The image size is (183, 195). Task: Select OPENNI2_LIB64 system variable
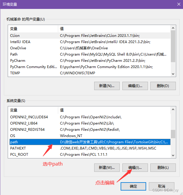[x=90, y=123]
